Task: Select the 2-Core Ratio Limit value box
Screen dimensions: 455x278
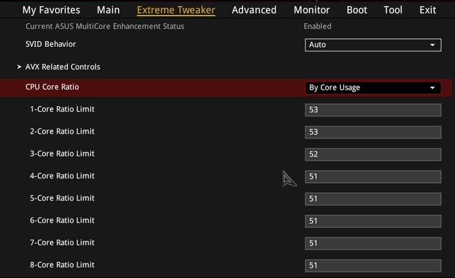Action: pyautogui.click(x=373, y=132)
